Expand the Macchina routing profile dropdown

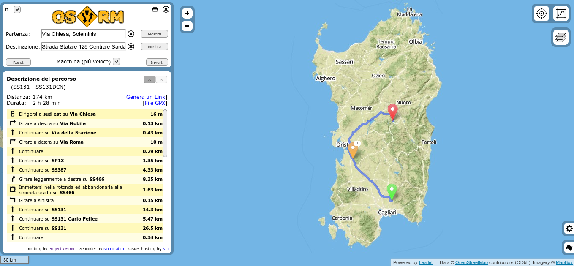coord(117,62)
